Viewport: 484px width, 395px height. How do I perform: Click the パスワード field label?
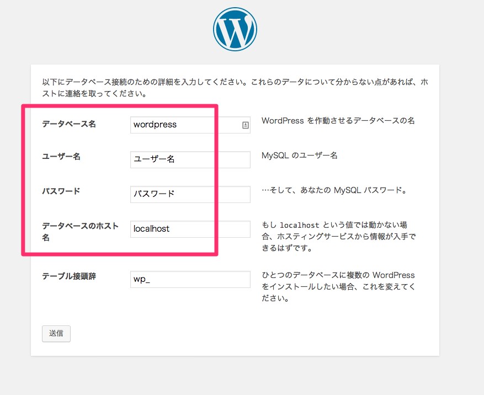[x=61, y=191]
